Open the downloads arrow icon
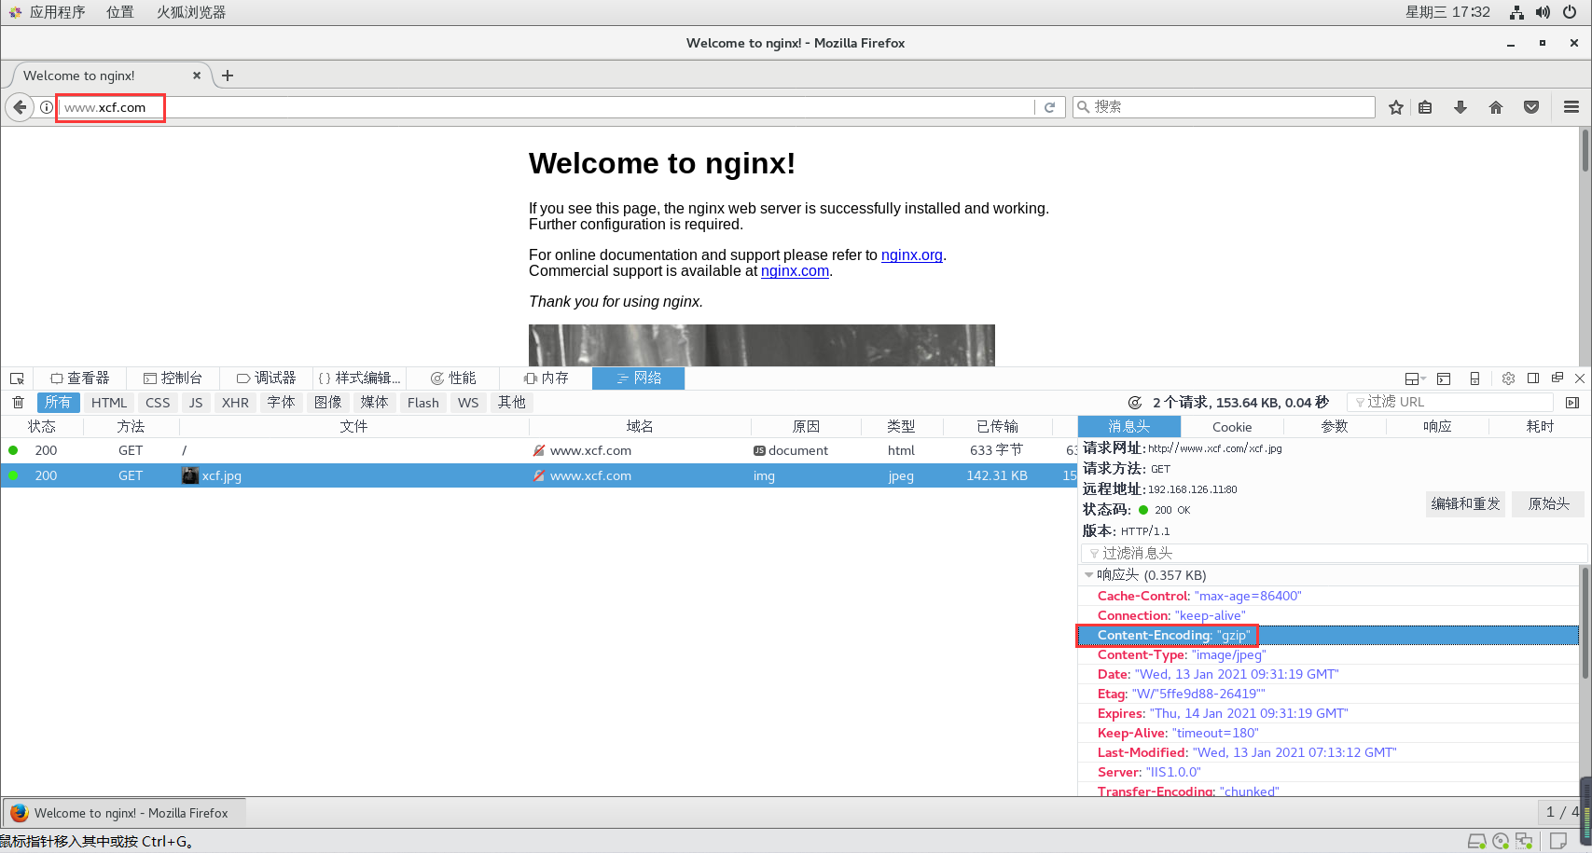1592x853 pixels. pyautogui.click(x=1460, y=107)
